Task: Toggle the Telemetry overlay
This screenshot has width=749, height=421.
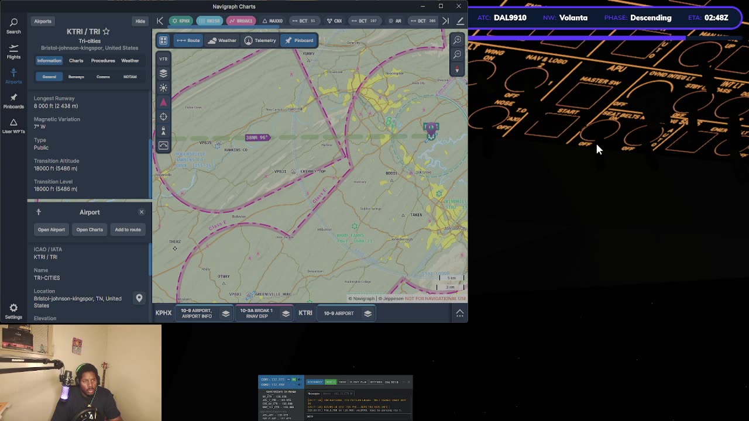Action: [260, 40]
